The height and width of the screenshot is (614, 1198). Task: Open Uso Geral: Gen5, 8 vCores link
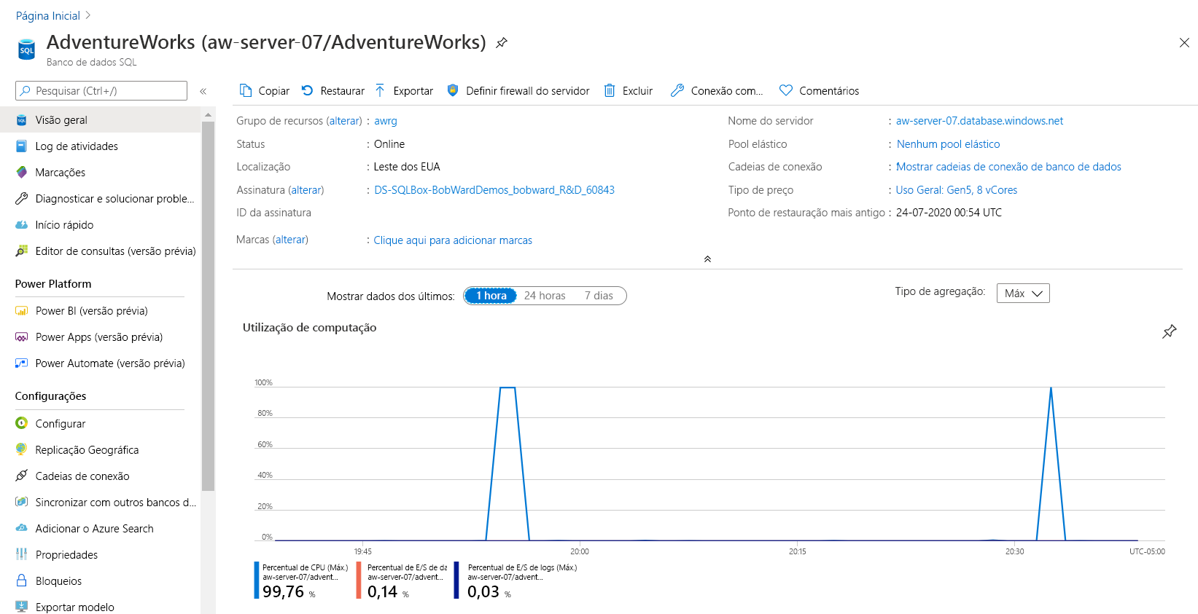click(957, 190)
